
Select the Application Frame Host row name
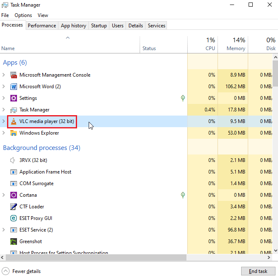46,172
